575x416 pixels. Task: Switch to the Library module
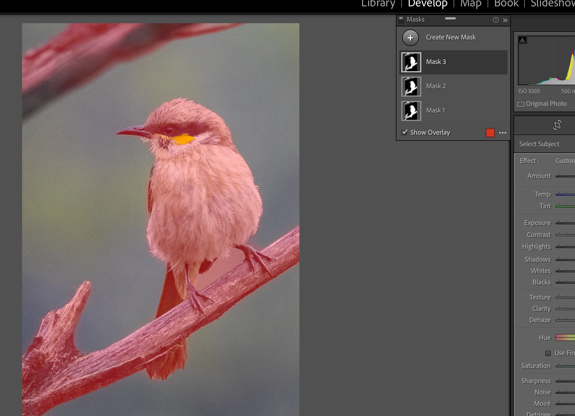(378, 4)
